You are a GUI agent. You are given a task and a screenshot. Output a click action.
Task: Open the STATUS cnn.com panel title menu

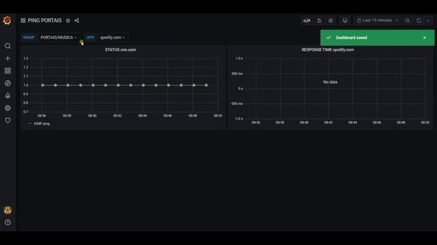[x=120, y=50]
